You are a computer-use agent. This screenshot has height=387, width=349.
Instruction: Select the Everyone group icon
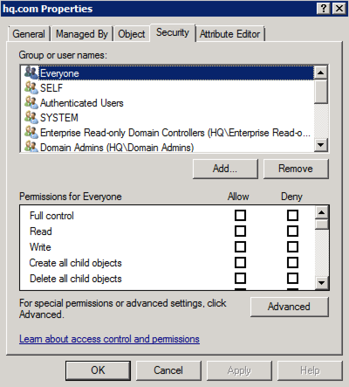click(31, 73)
